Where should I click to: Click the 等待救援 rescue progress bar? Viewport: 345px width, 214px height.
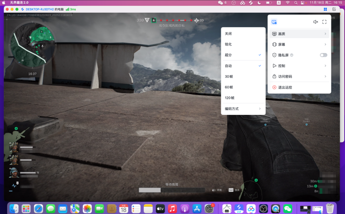tap(171, 190)
